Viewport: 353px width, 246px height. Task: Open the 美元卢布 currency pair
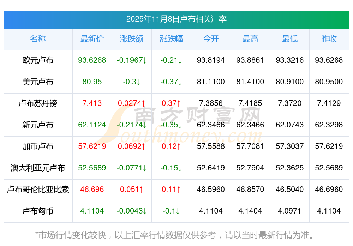[38, 82]
